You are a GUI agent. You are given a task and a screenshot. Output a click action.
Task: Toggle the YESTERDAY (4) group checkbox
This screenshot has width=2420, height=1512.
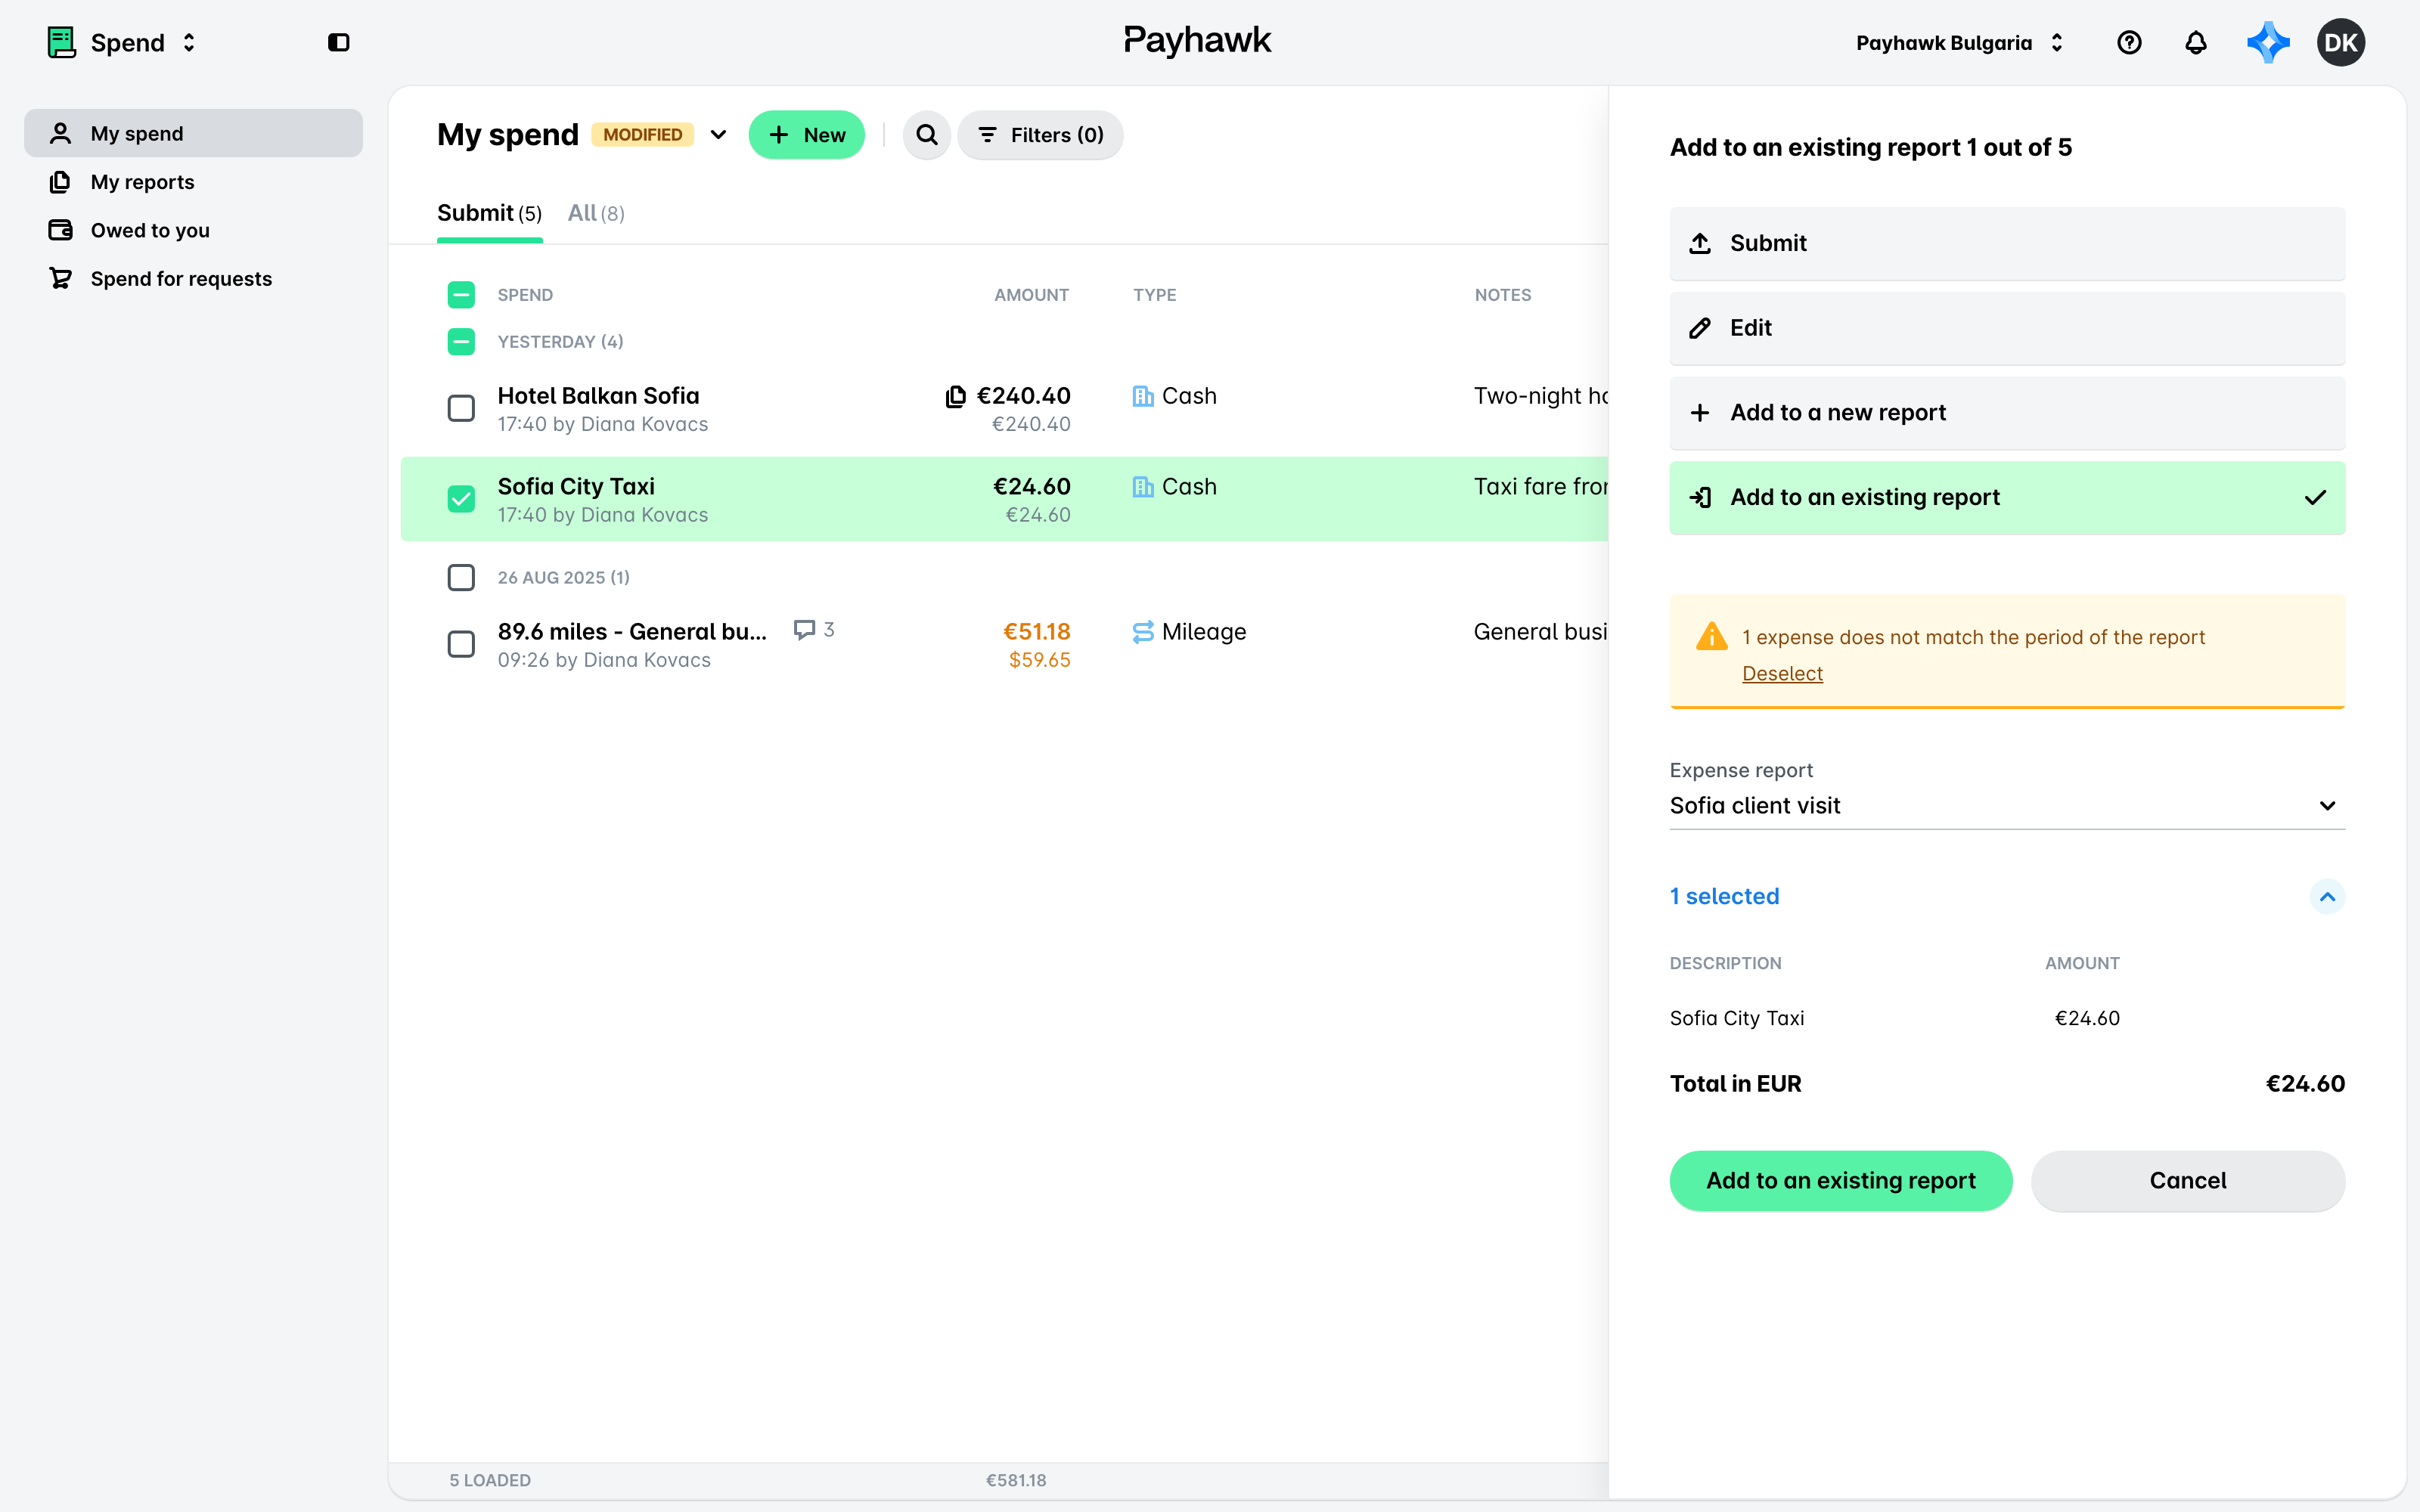(461, 341)
